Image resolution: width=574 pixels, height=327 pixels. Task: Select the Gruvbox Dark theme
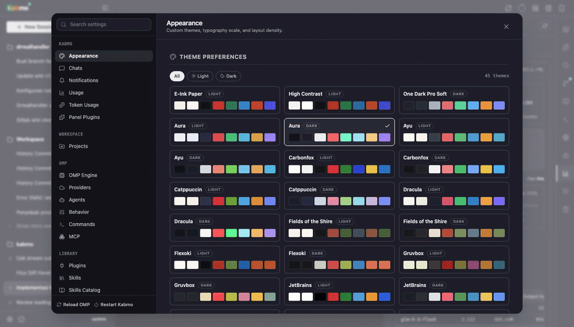225,291
